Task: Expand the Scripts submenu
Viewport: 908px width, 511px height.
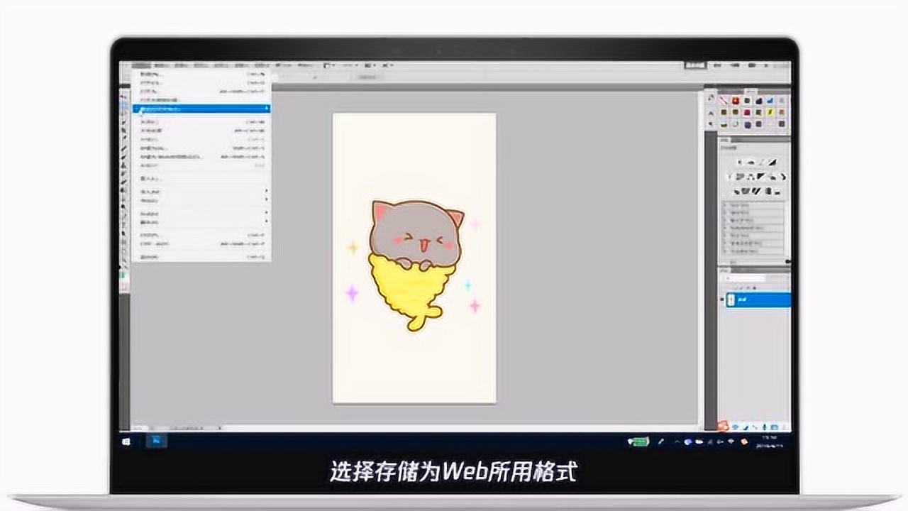Action: coord(201,222)
